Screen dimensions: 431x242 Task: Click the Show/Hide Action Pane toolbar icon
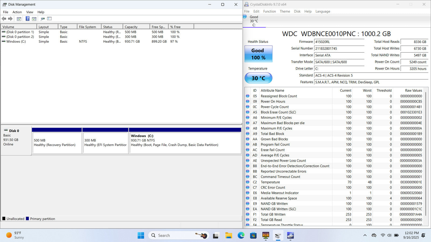click(x=34, y=19)
